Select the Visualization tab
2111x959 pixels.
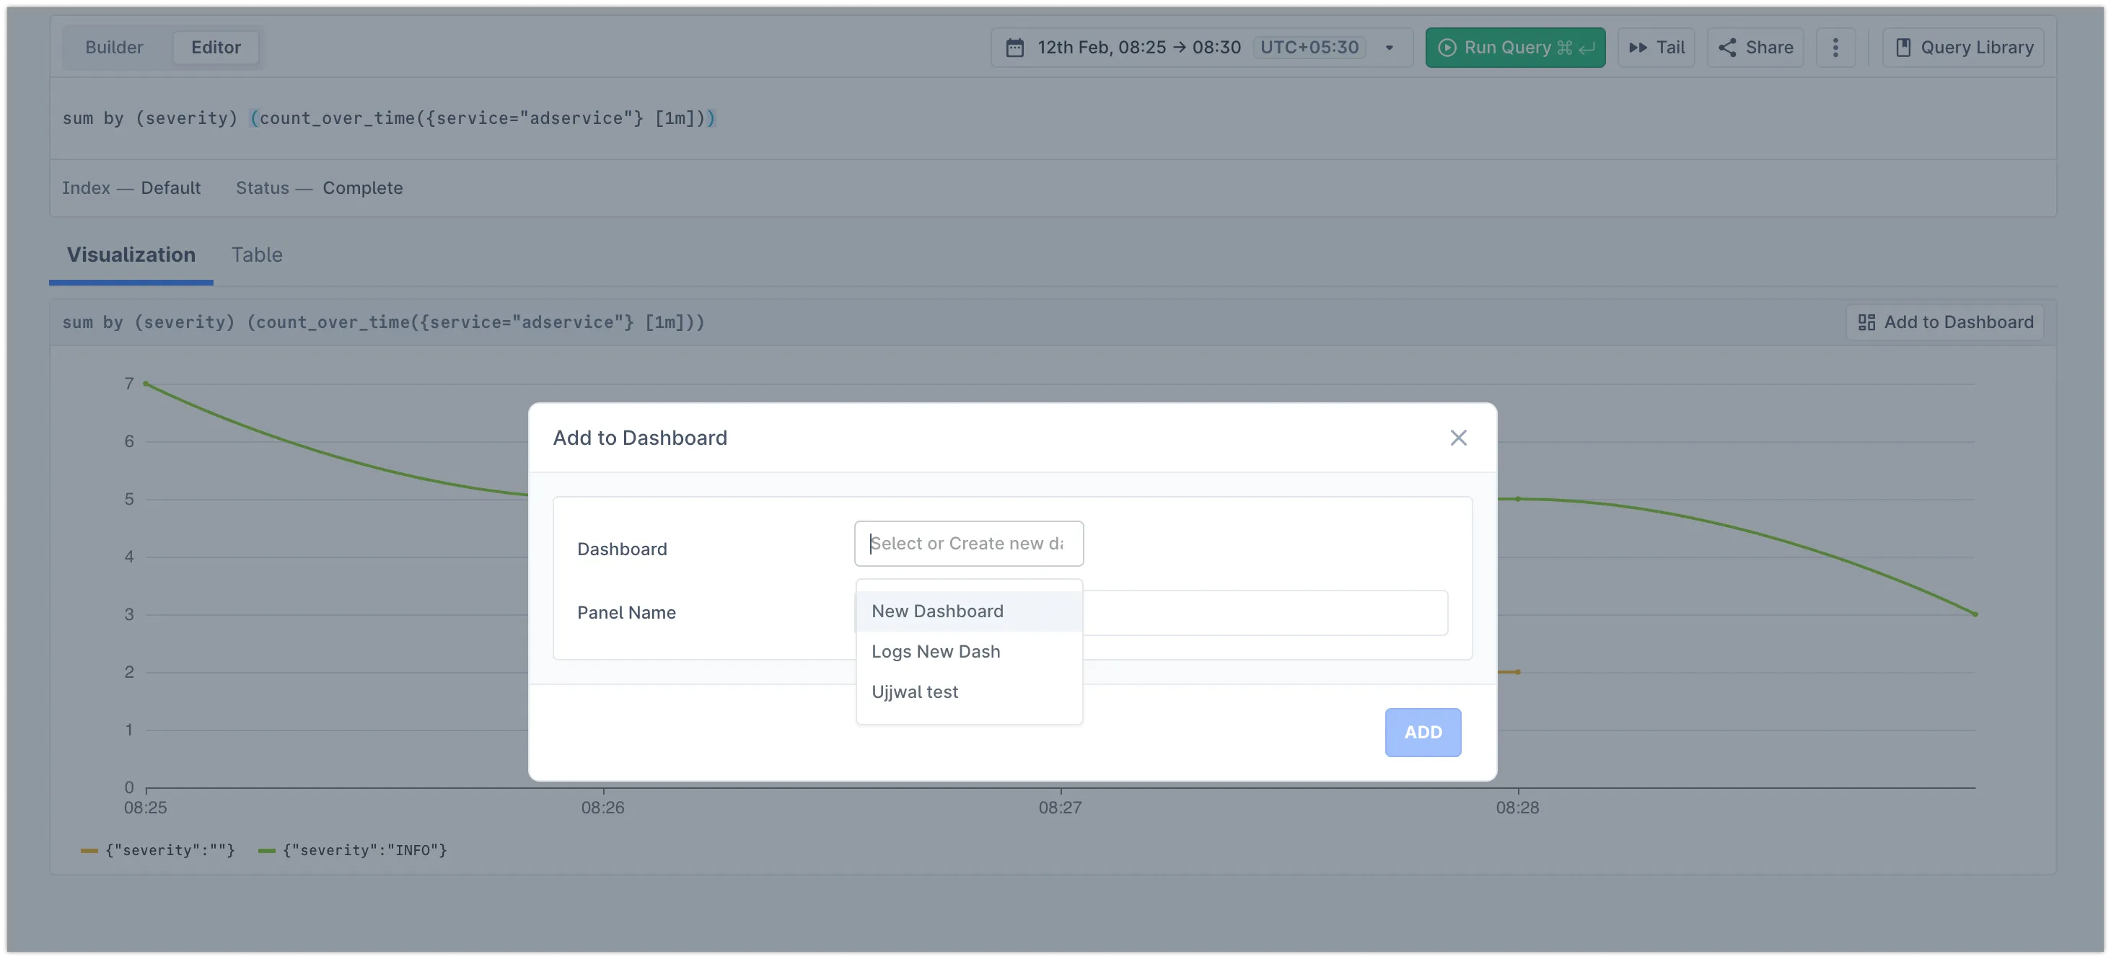point(131,255)
